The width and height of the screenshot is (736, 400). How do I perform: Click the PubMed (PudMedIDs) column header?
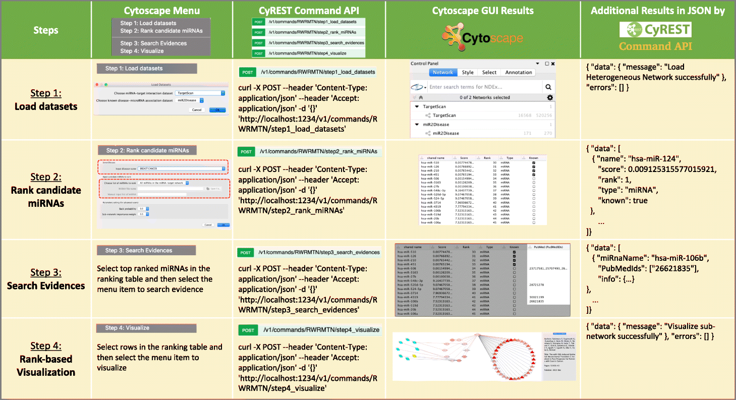548,247
